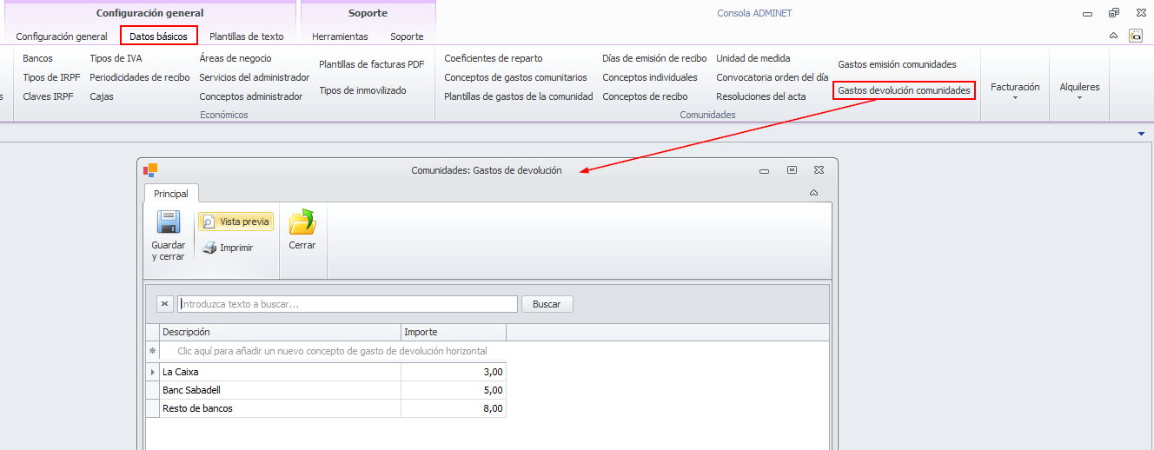
Task: Open Convocatoria orden del día
Action: 773,77
